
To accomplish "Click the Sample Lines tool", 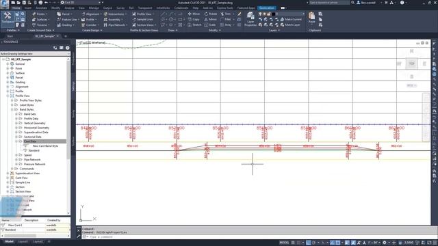I will [x=142, y=20].
